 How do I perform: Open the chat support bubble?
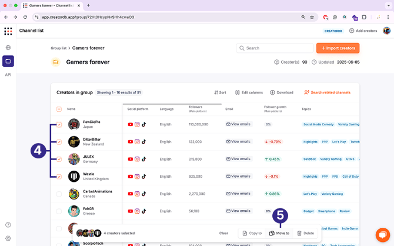[x=382, y=235]
